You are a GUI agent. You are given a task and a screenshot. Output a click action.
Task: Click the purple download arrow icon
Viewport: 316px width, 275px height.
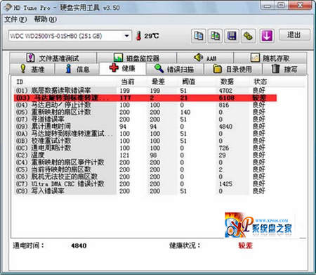267,36
